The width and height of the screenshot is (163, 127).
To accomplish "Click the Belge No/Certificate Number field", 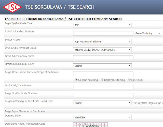I will [103, 95].
